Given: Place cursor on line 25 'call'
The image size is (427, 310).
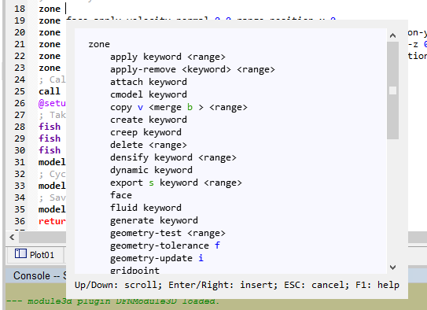Looking at the screenshot, I should pos(50,91).
